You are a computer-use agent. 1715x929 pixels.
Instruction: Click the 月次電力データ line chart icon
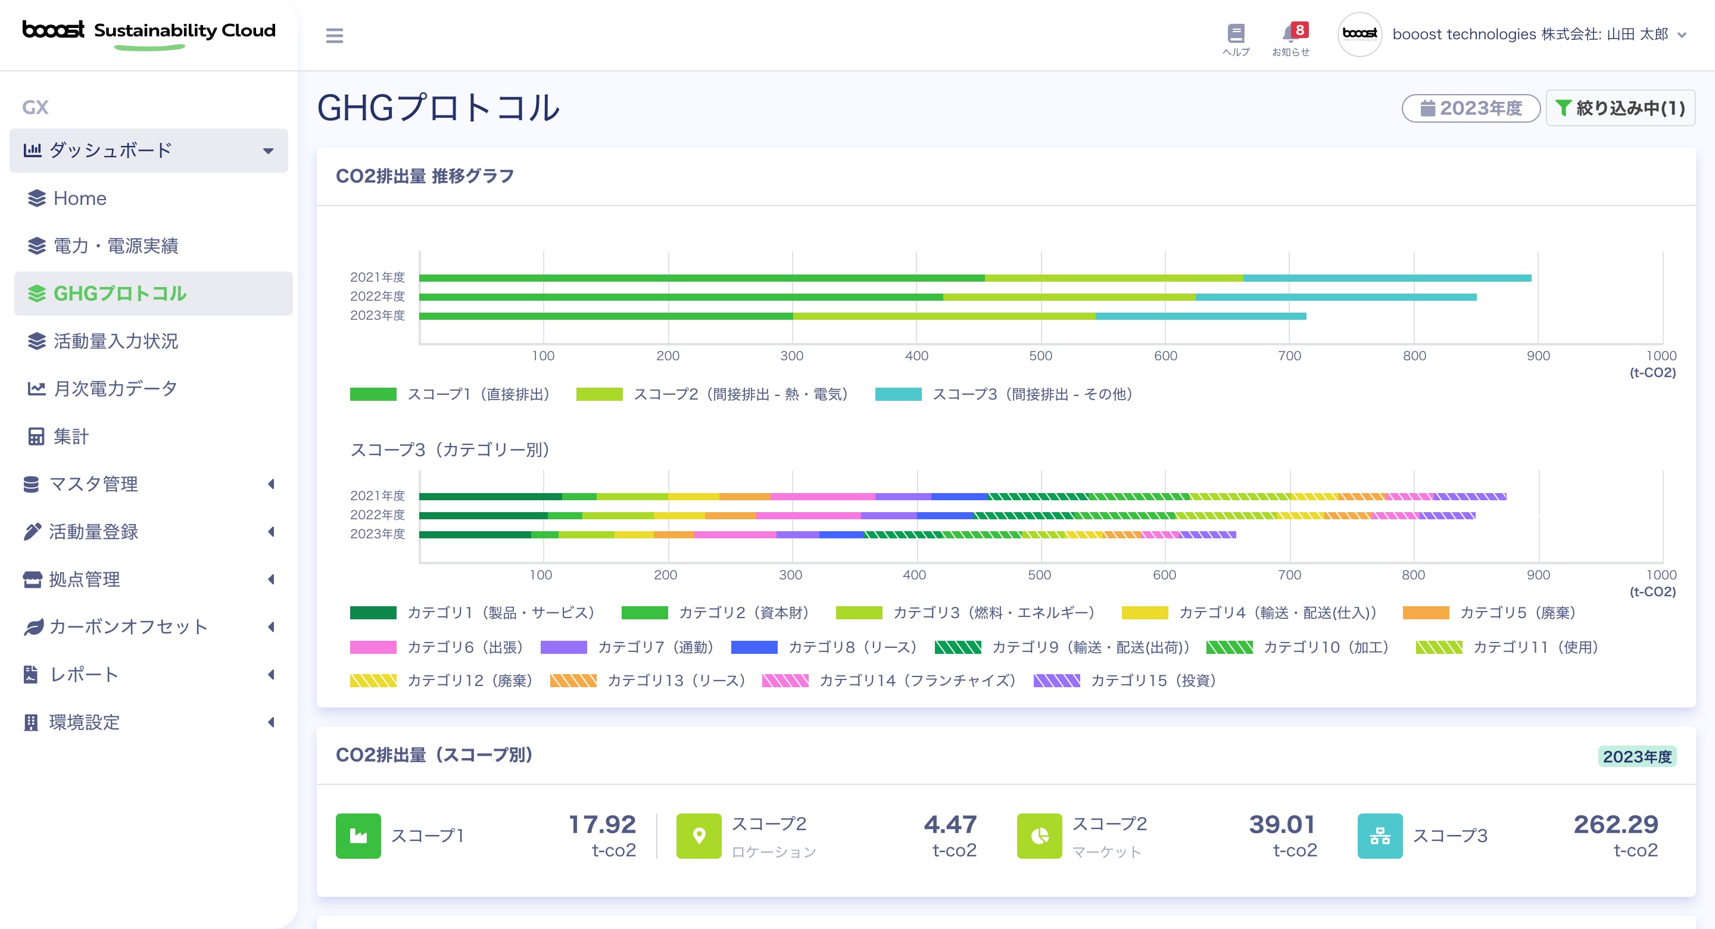point(36,389)
